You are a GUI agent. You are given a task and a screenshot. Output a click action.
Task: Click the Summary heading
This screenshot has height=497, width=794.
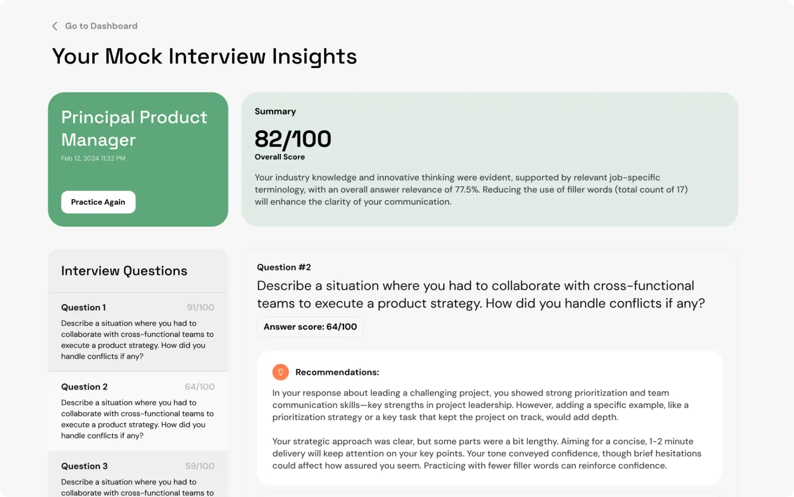pyautogui.click(x=275, y=112)
